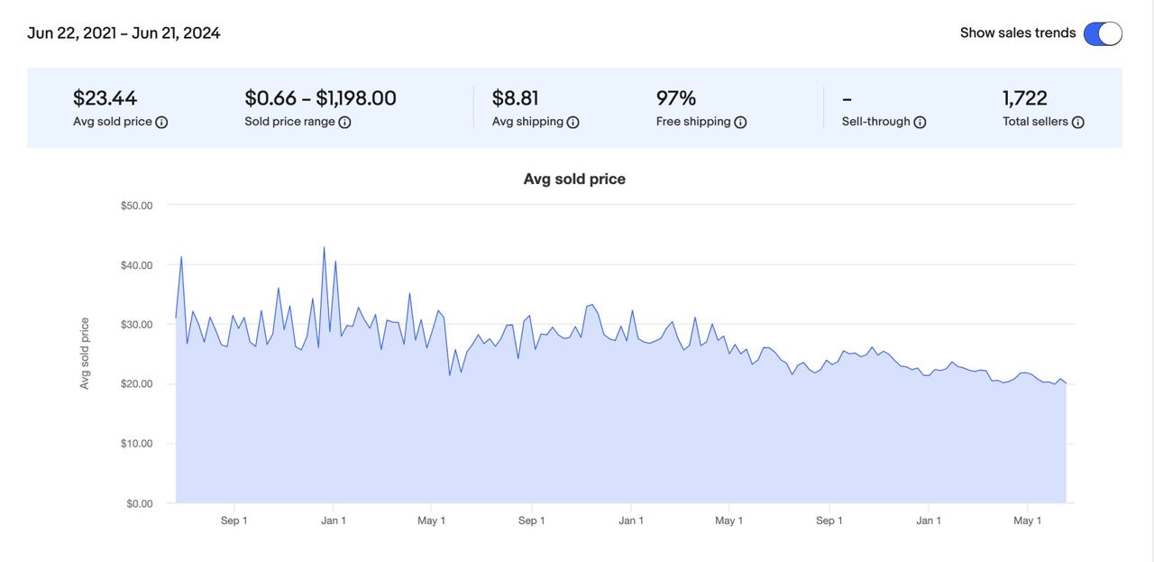Screen dimensions: 1154x562
Task: Click the Show sales trends label
Action: click(1018, 32)
